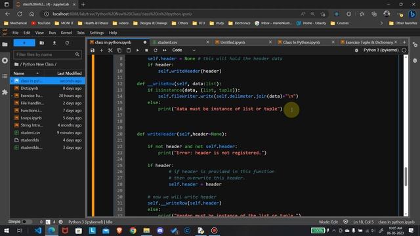
Task: Restart the kernel icon
Action: [x=156, y=50]
